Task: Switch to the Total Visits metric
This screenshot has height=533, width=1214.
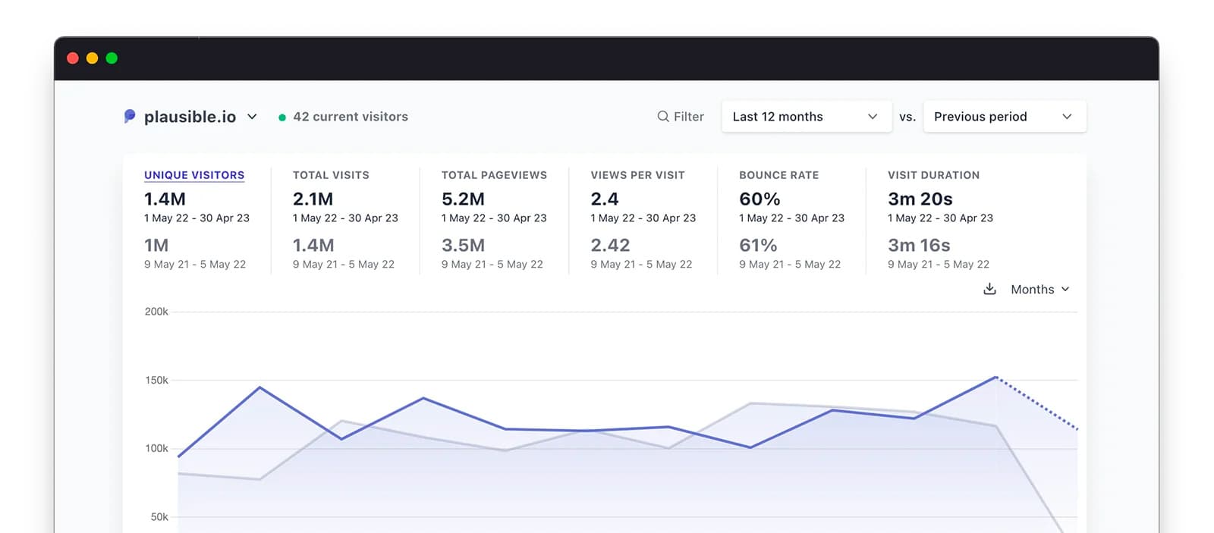Action: 331,175
